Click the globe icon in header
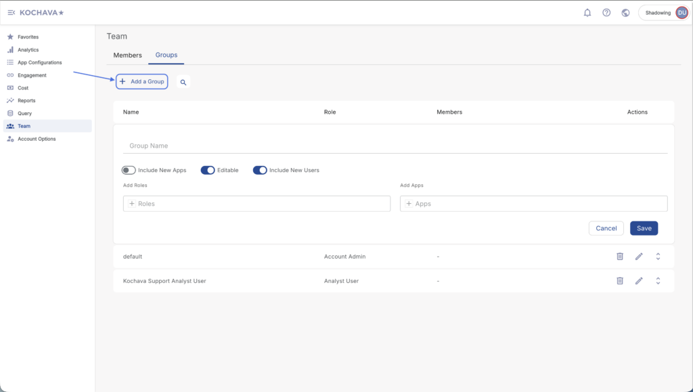Image resolution: width=693 pixels, height=392 pixels. coord(625,13)
